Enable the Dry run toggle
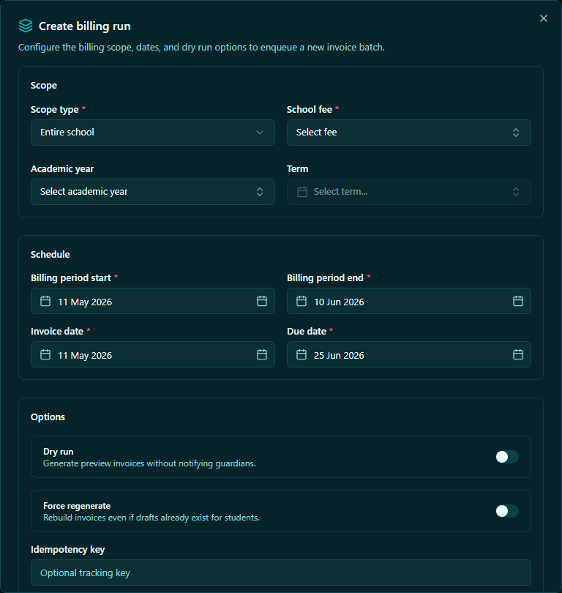 coord(507,457)
